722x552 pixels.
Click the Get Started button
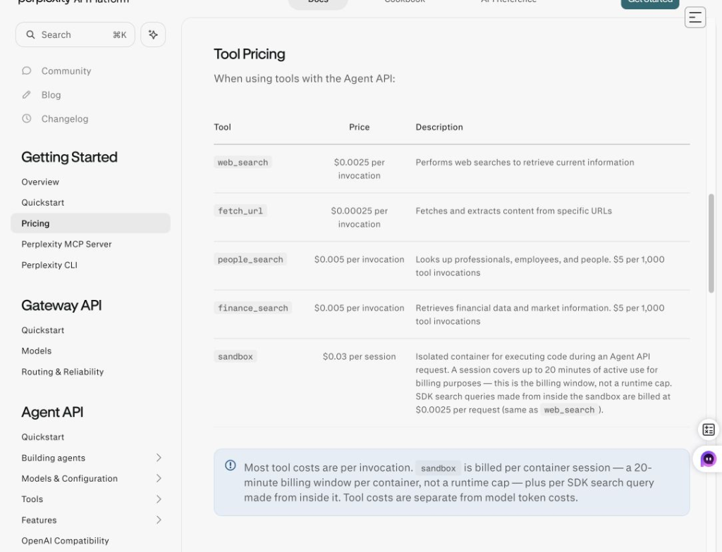649,3
